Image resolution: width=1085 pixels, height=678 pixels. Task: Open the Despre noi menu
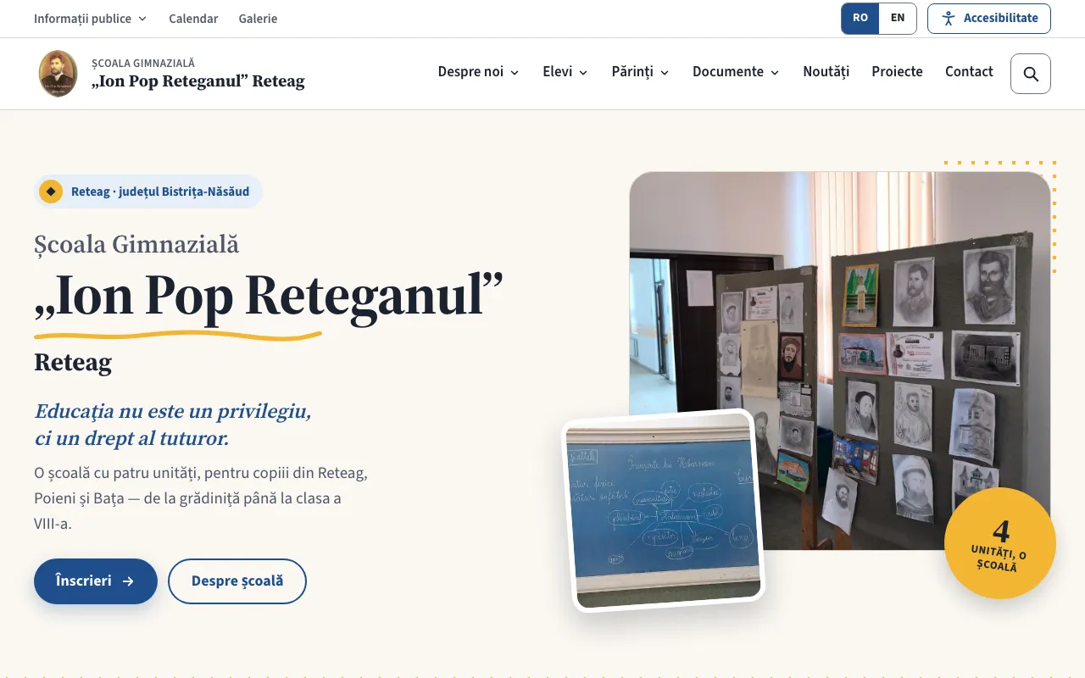[478, 72]
